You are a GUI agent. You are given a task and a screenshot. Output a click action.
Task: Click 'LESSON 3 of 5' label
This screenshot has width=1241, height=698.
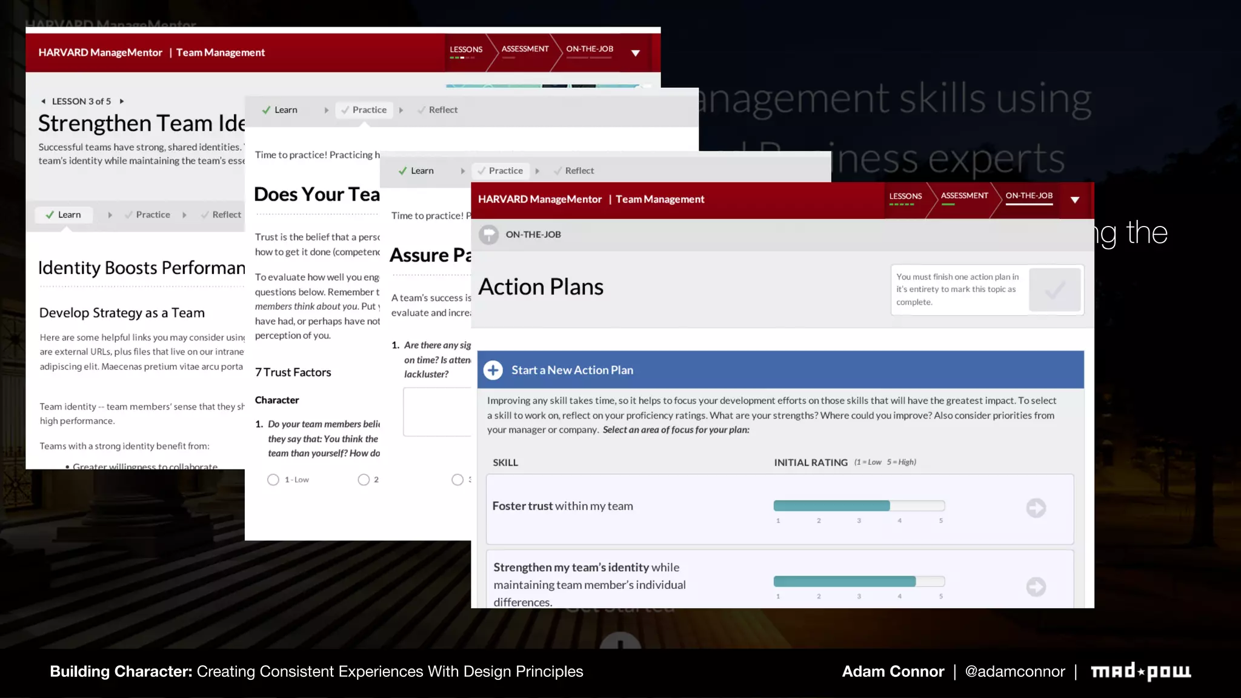coord(81,101)
